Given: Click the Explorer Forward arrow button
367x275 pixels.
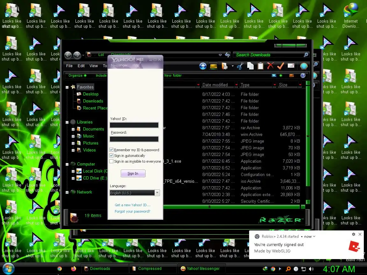Looking at the screenshot, I should click(77, 55).
